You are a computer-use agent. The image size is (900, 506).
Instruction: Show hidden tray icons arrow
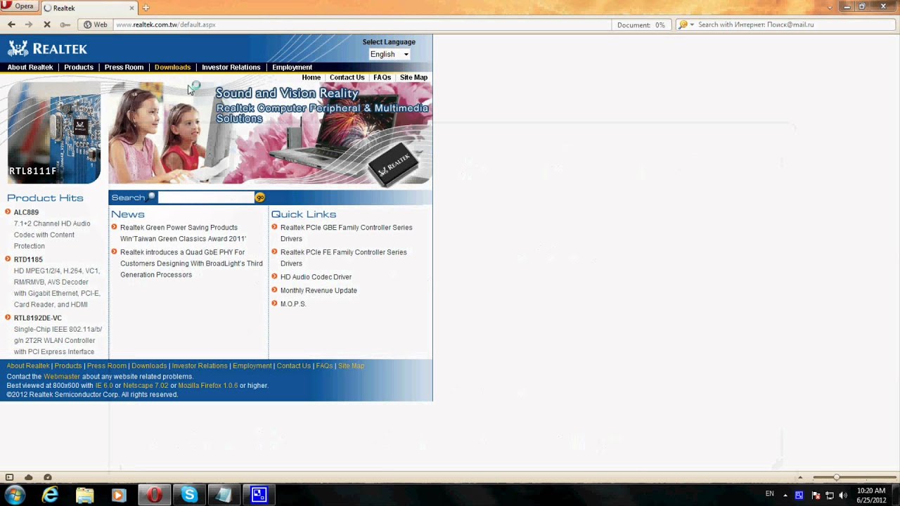tap(785, 495)
